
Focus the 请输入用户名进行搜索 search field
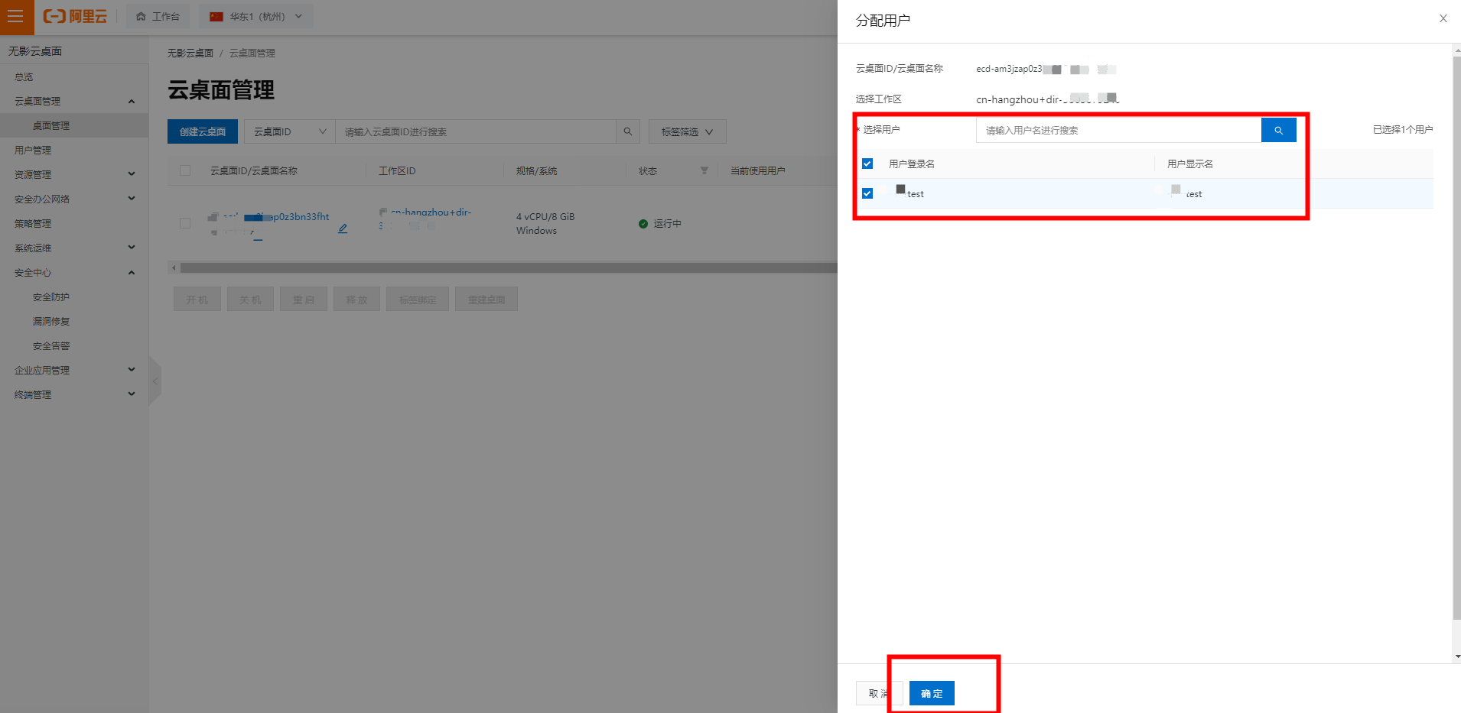tap(1118, 130)
